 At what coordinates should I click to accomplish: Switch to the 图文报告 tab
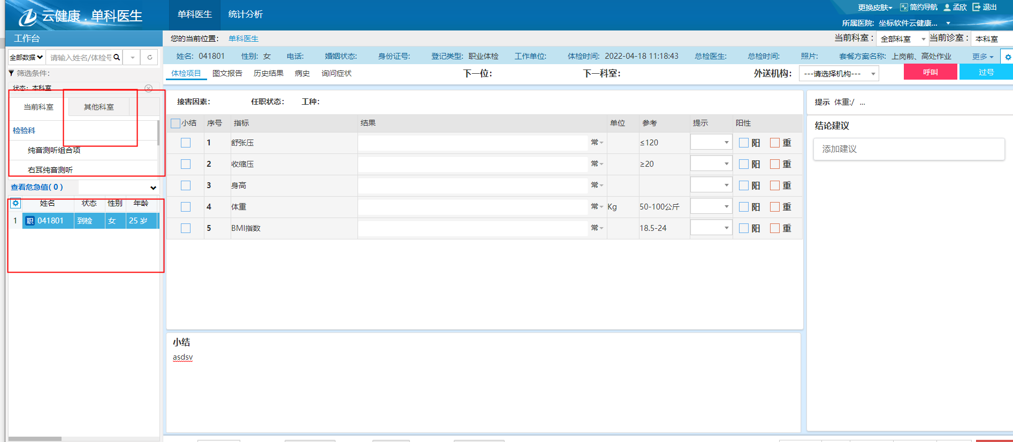(x=227, y=73)
